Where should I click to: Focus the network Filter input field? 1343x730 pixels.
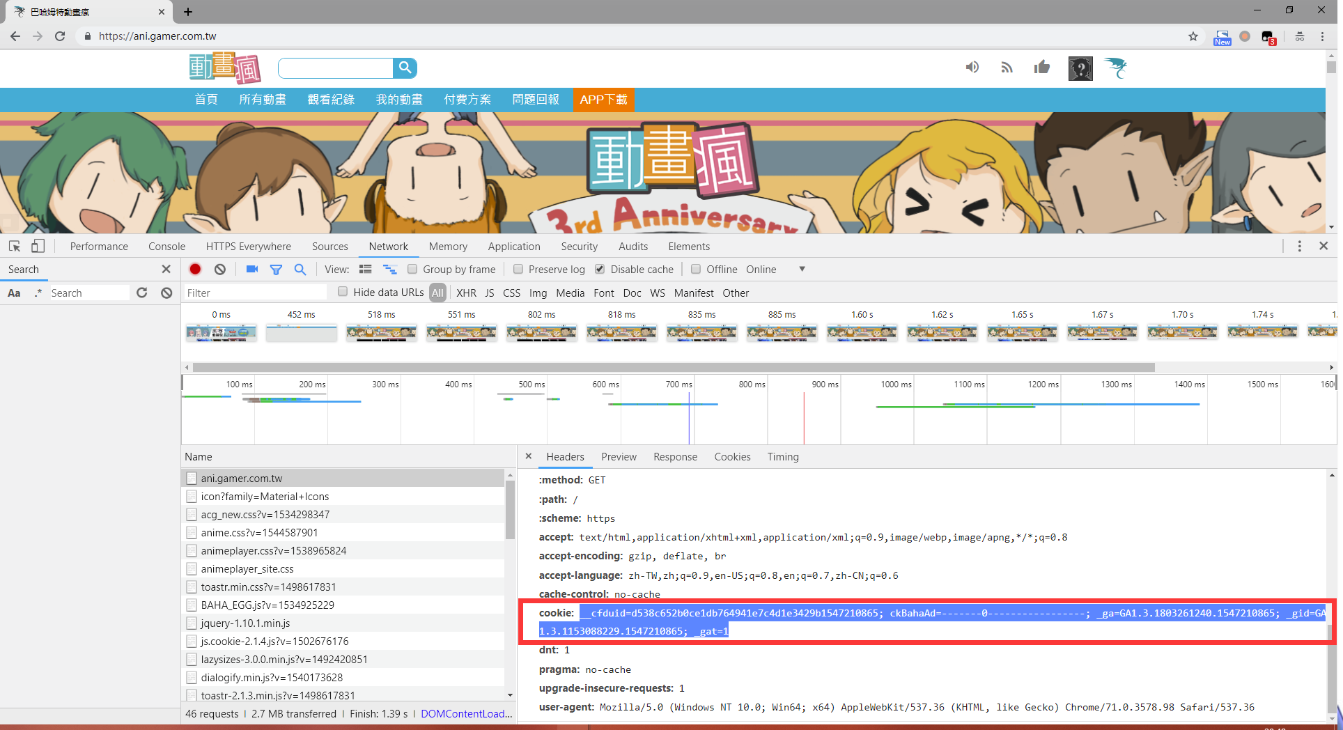point(255,293)
